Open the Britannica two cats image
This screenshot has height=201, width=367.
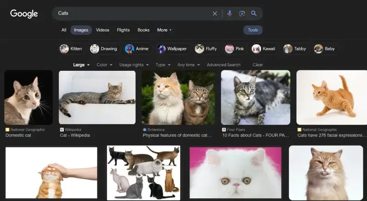178,97
